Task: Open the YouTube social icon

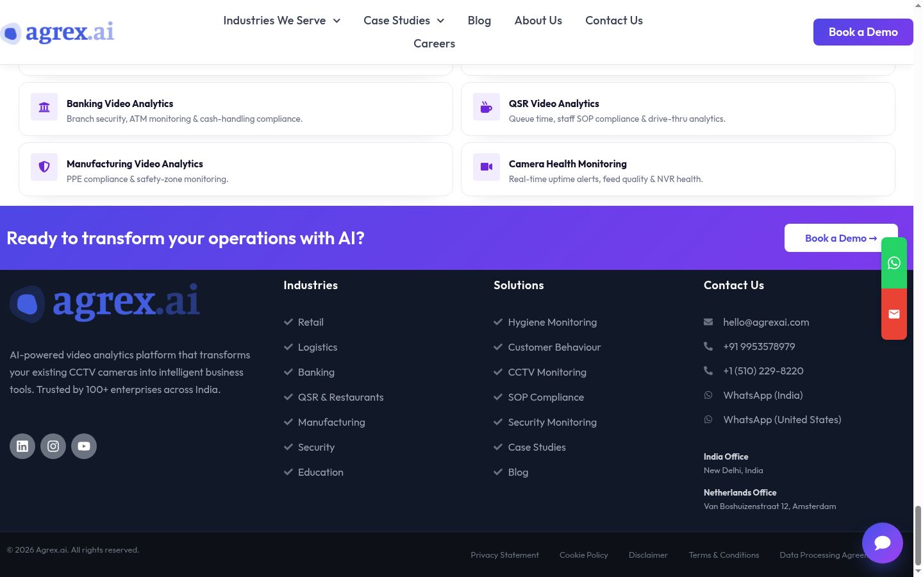Action: click(x=84, y=446)
